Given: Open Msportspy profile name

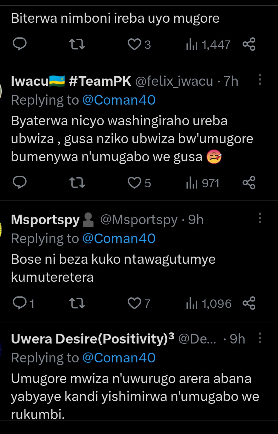Looking at the screenshot, I should (45, 220).
